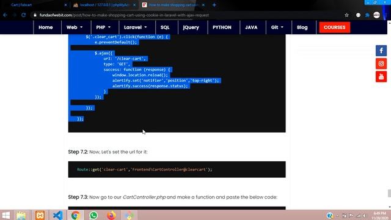Open the Blog page in navbar
The height and width of the screenshot is (220, 391).
pyautogui.click(x=302, y=28)
